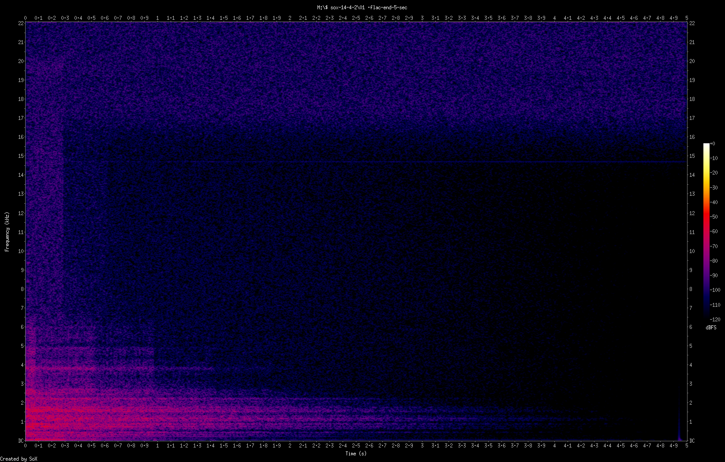Click the "4" second tick on the bottom time axis
Viewport: 725px width, 462px height.
(x=554, y=446)
